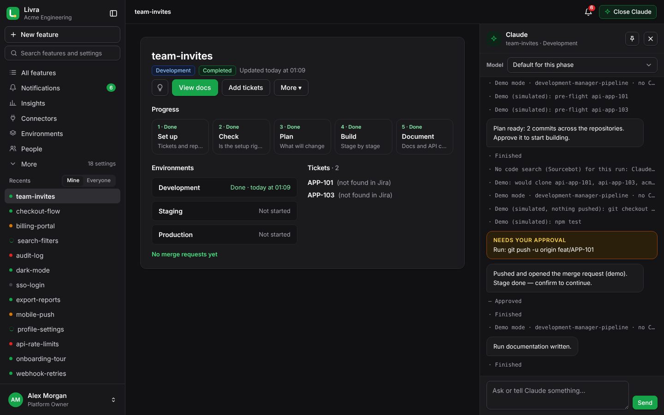The width and height of the screenshot is (664, 415).
Task: Select progress step 4 Build
Action: point(363,136)
